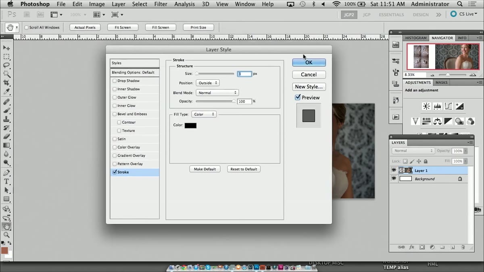484x272 pixels.
Task: Hide Layer 1 with its eye icon
Action: pyautogui.click(x=394, y=170)
